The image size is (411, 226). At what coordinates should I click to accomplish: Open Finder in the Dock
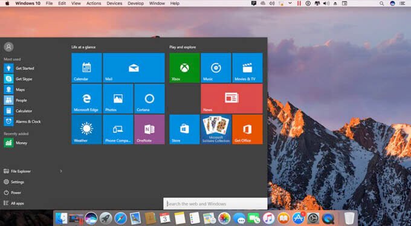point(61,218)
